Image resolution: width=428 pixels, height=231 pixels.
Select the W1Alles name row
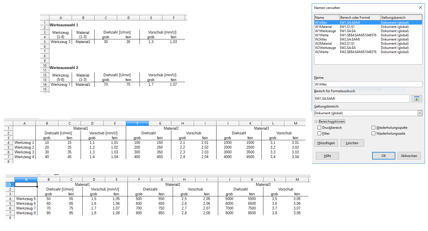point(368,23)
